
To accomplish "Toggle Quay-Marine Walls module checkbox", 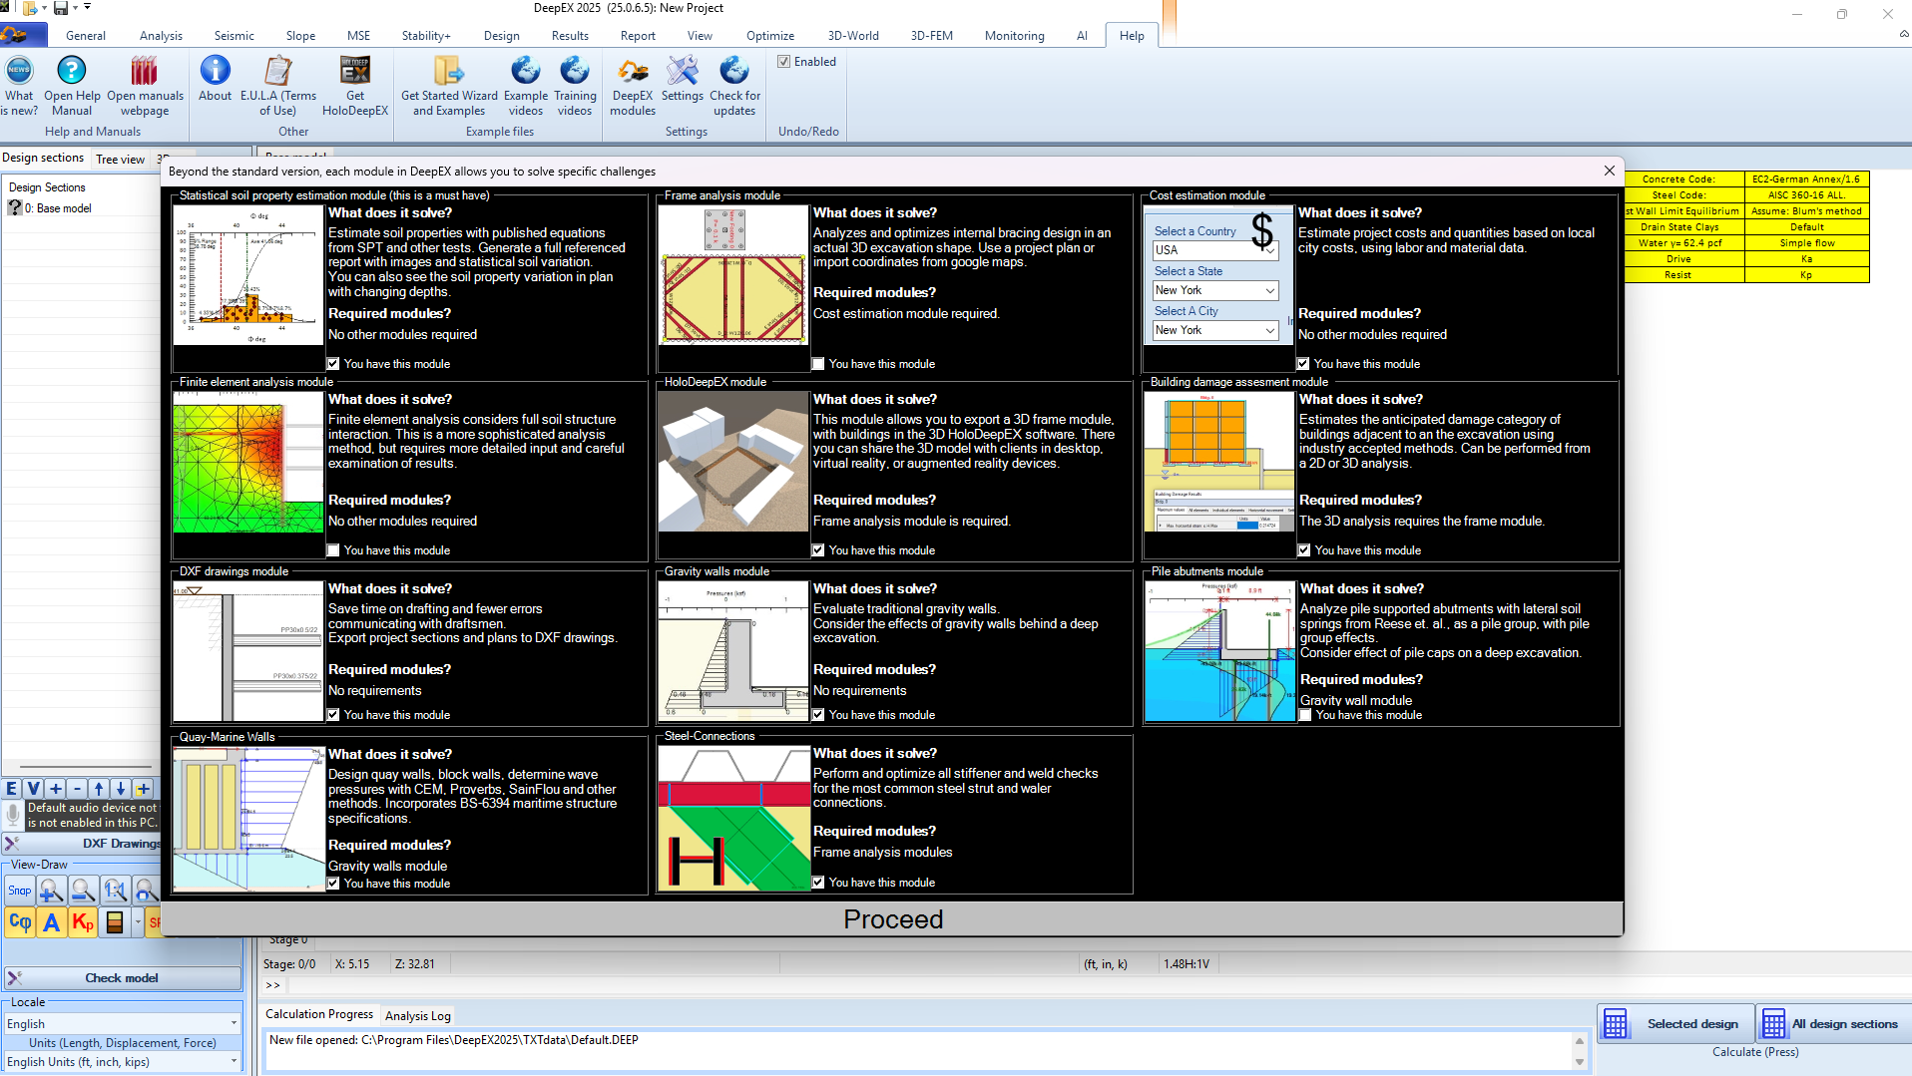I will coord(333,884).
